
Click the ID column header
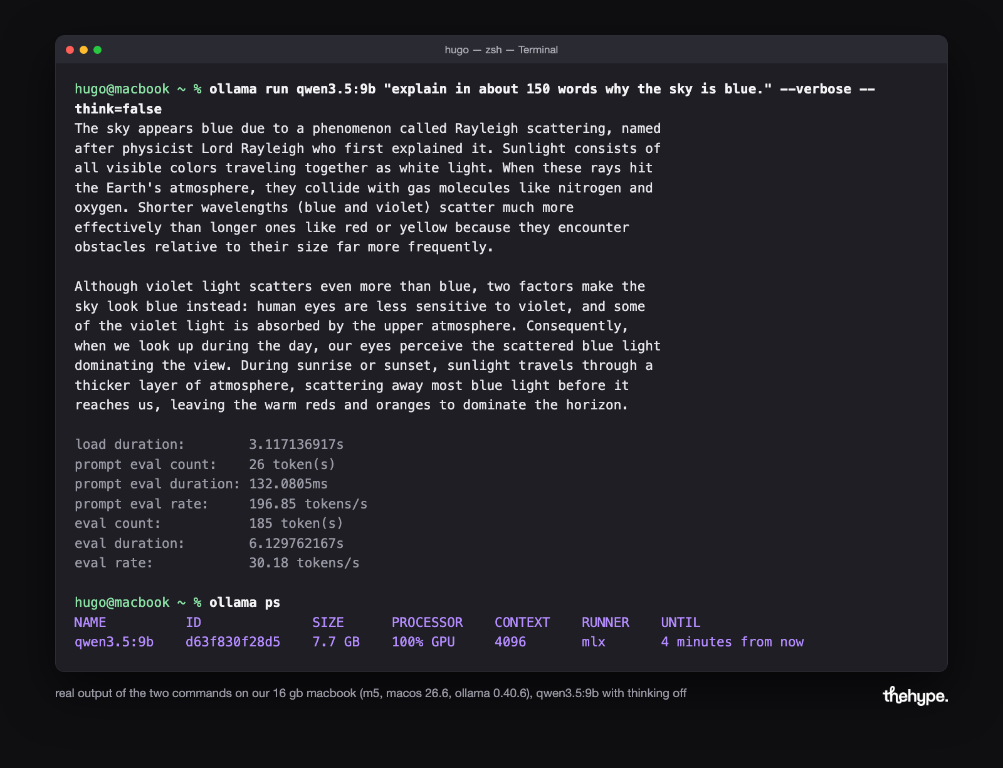pyautogui.click(x=193, y=623)
